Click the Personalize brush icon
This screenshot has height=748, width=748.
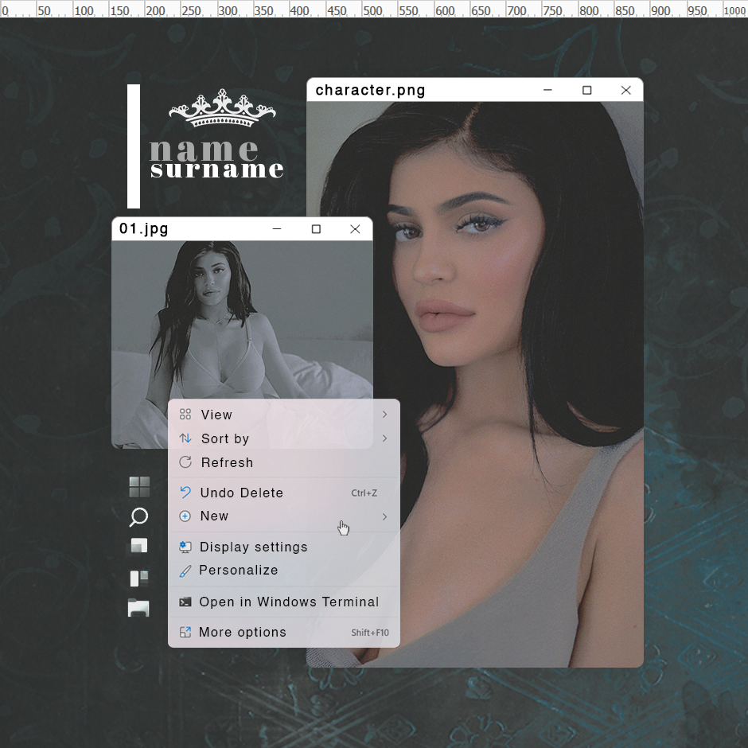(185, 571)
